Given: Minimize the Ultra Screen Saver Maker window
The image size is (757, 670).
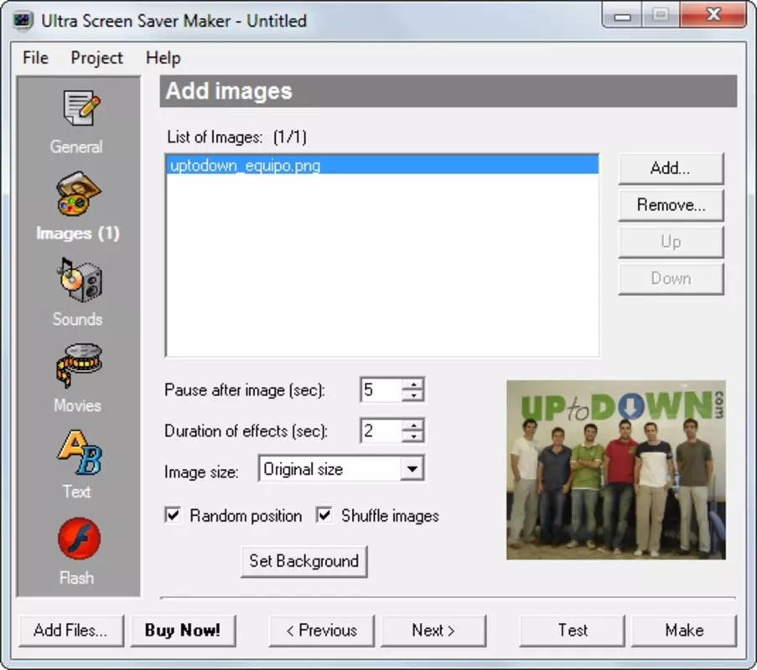Looking at the screenshot, I should [x=622, y=16].
